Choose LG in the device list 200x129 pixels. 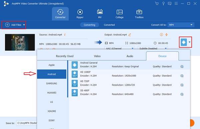click(x=52, y=102)
